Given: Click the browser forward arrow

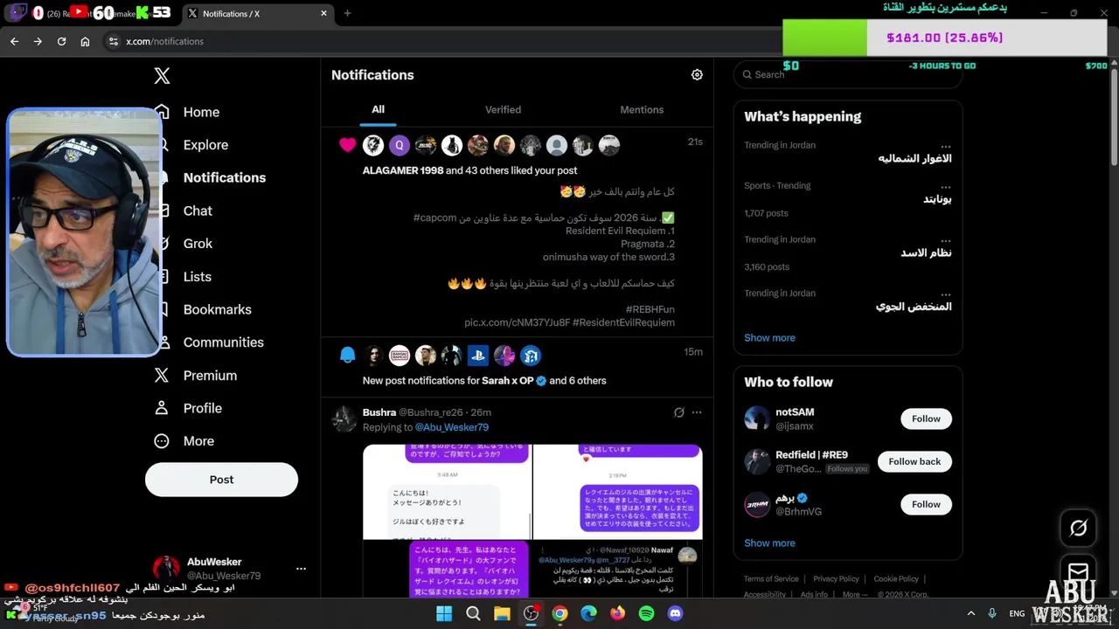Looking at the screenshot, I should [x=38, y=41].
